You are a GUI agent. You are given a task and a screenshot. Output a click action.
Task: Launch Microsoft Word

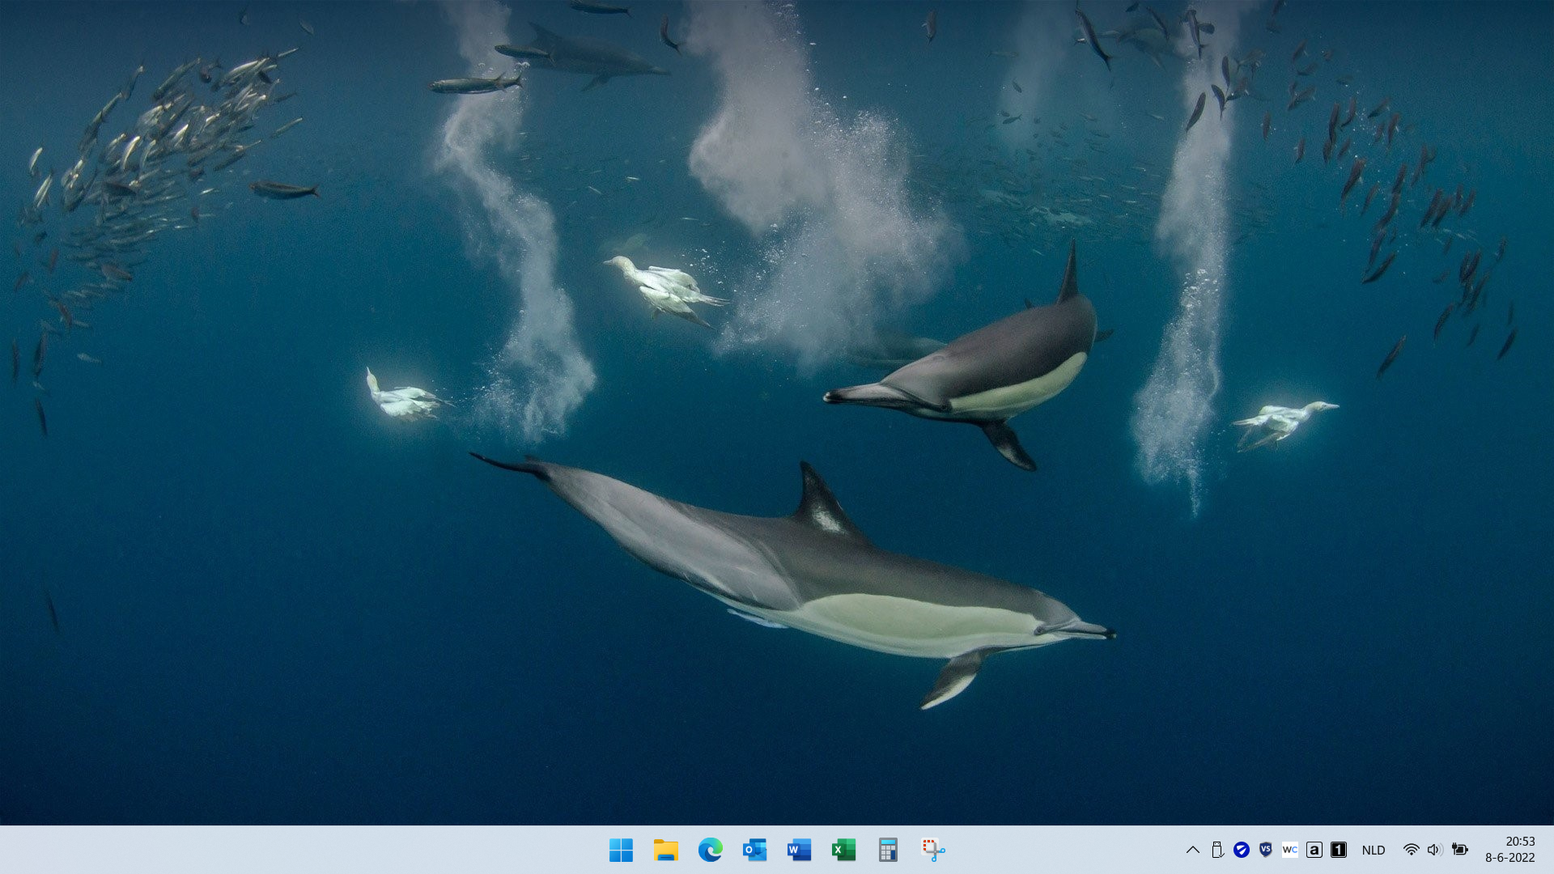point(799,850)
